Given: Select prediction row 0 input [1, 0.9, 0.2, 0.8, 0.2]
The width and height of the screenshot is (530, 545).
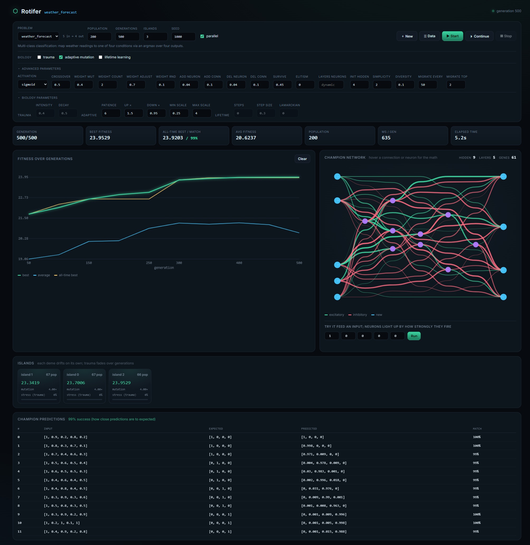Looking at the screenshot, I should 65,437.
